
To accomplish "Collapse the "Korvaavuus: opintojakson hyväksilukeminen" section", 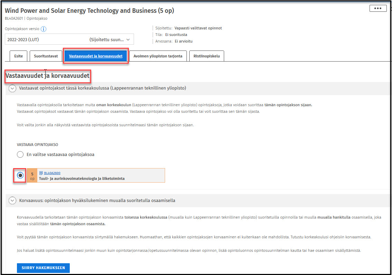I will pos(12,201).
